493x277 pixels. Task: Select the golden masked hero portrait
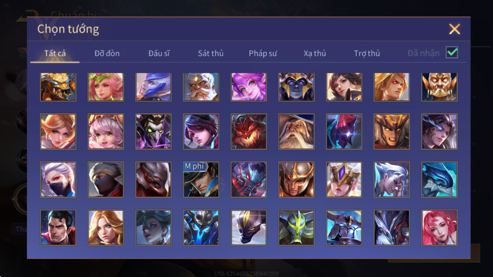(439, 87)
